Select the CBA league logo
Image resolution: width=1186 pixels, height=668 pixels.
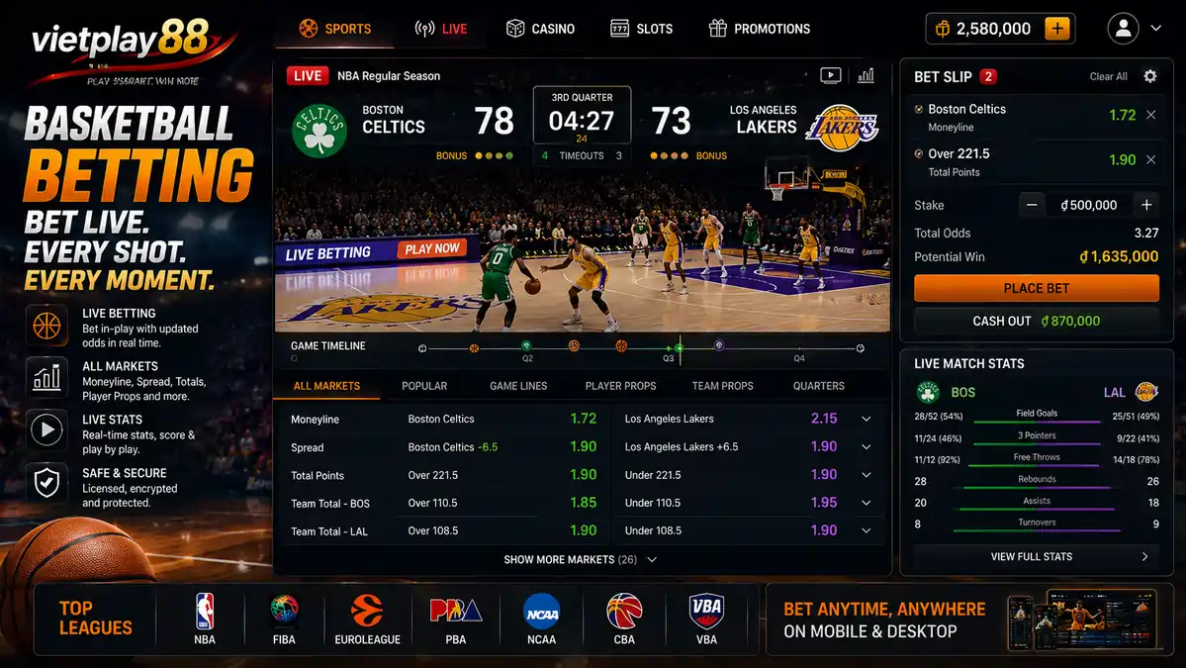click(624, 612)
